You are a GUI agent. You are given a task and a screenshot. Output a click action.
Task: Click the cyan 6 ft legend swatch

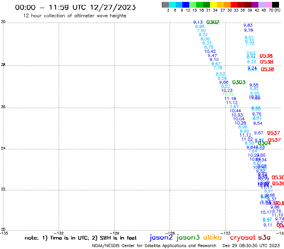pos(172,5)
